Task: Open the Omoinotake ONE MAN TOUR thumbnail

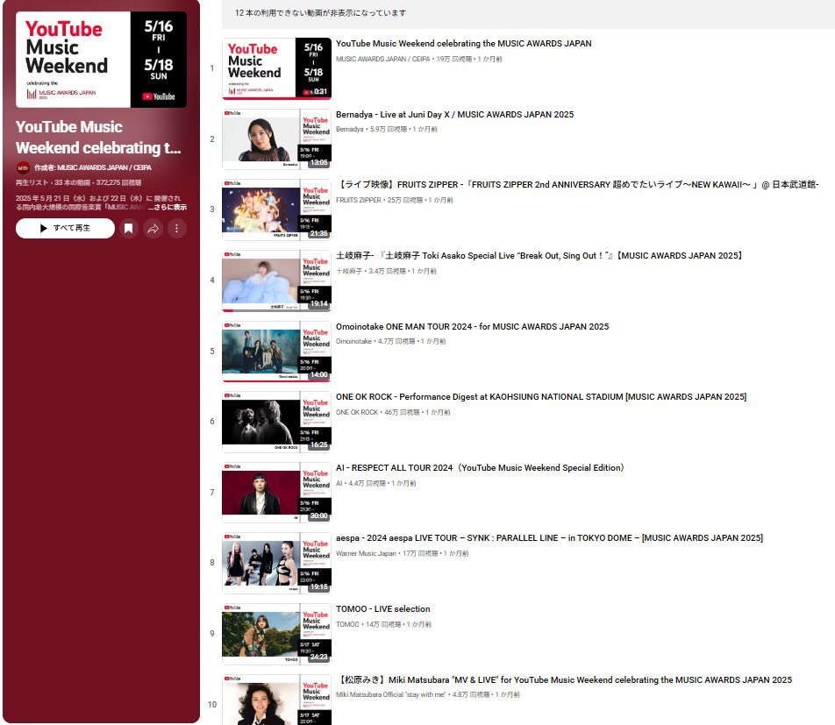Action: 276,352
